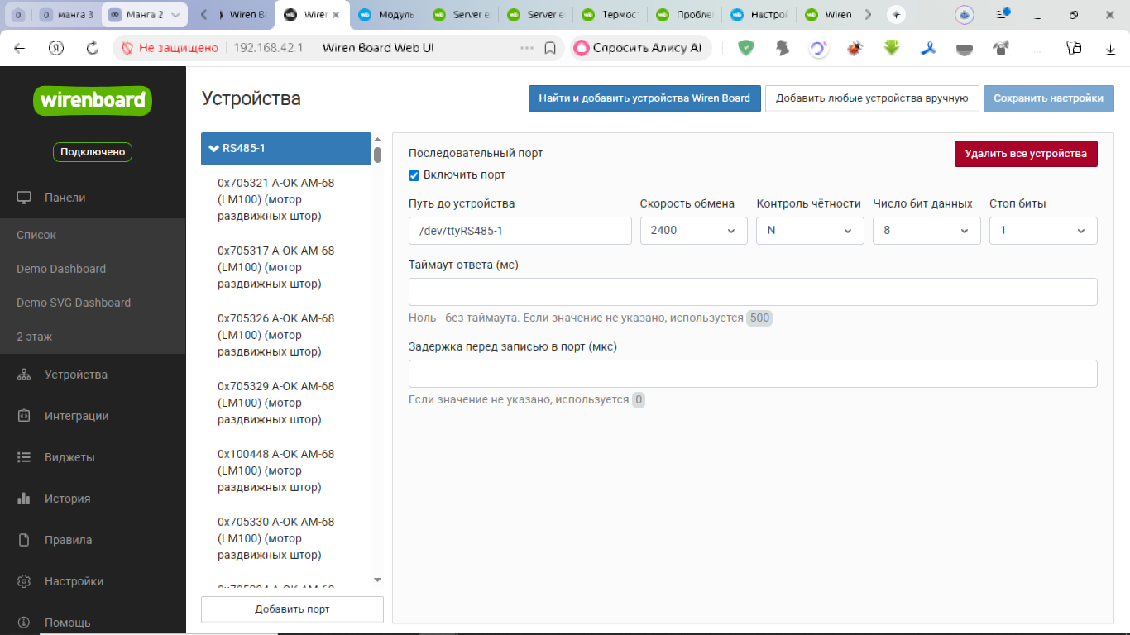This screenshot has height=635, width=1130.
Task: Click the Устройства network icon in sidebar
Action: (24, 375)
